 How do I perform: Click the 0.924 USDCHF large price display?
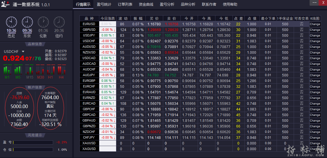click(x=14, y=58)
